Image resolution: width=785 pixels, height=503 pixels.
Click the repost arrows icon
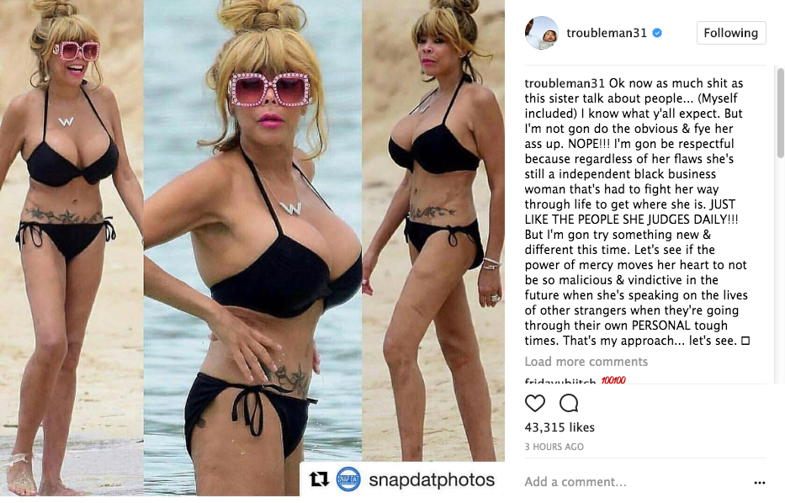[319, 479]
